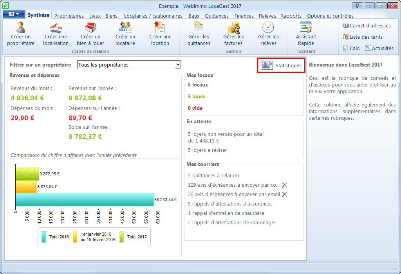Open 5 rappels d'attestations d'assurances

[x=230, y=204]
